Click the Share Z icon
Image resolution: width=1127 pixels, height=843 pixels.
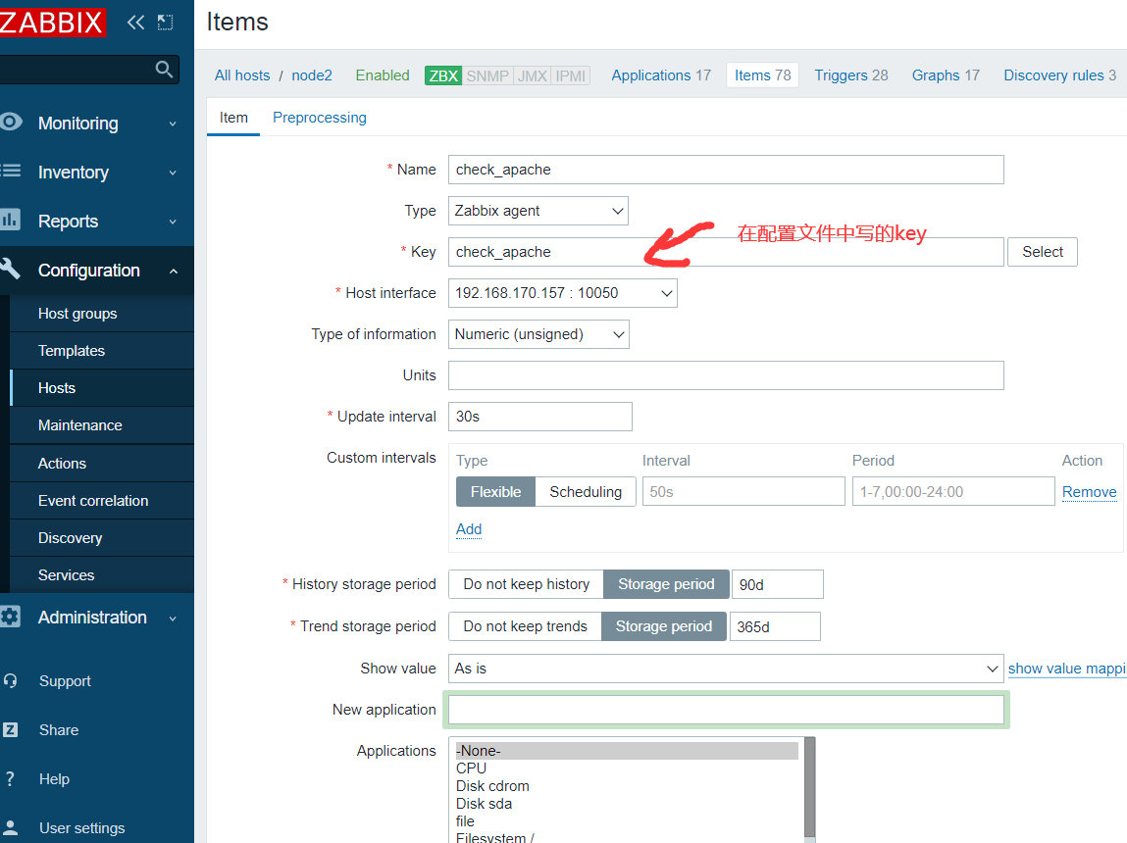(x=10, y=729)
